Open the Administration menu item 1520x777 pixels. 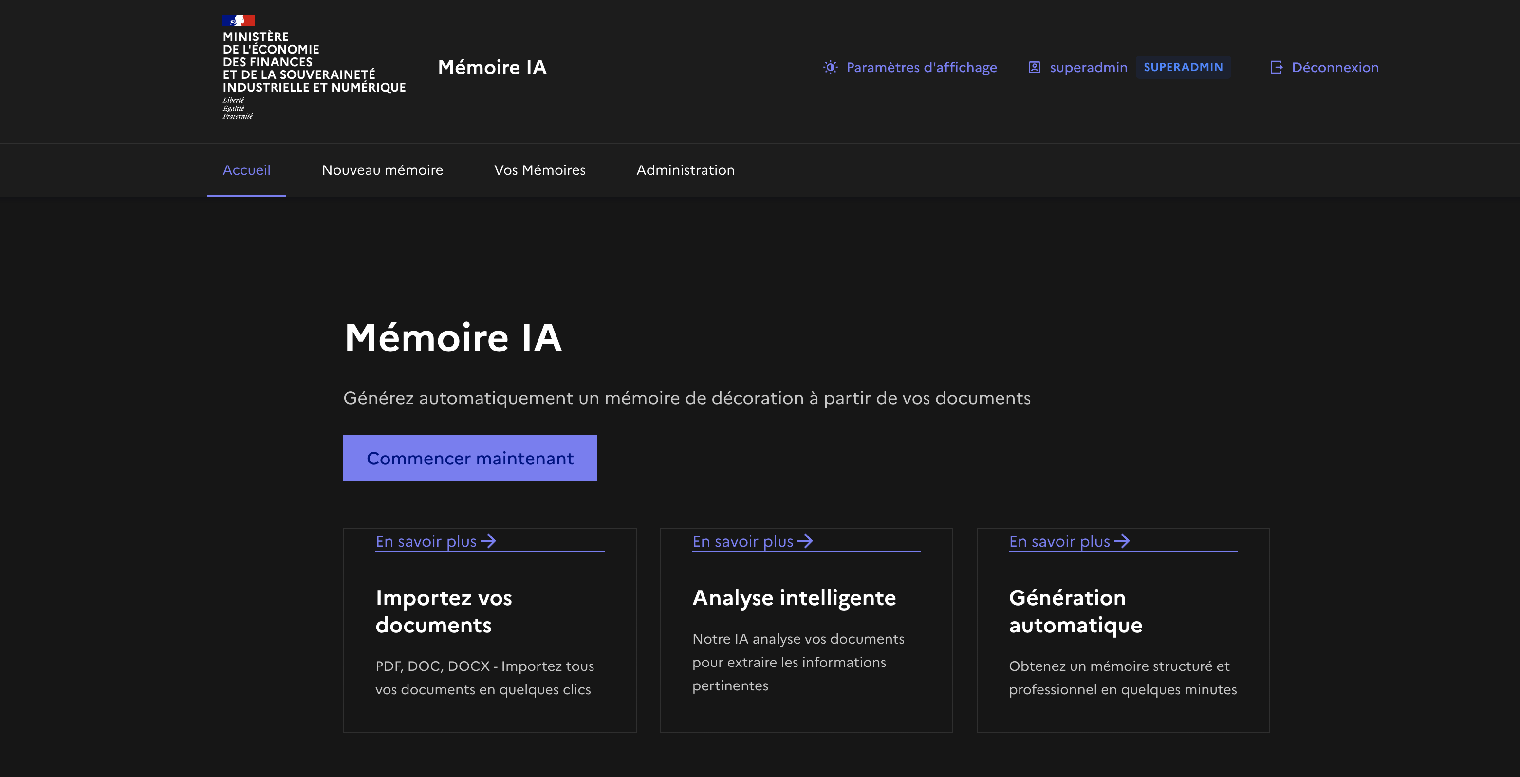pos(685,170)
